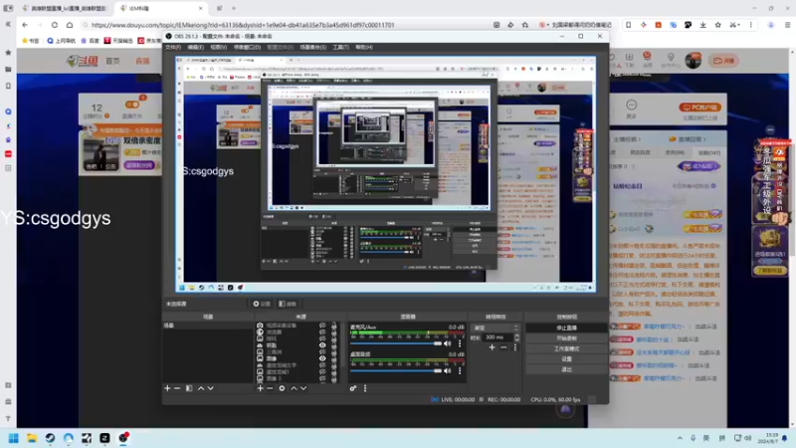Click 停止直播 to stop streaming
796x448 pixels.
(x=566, y=328)
